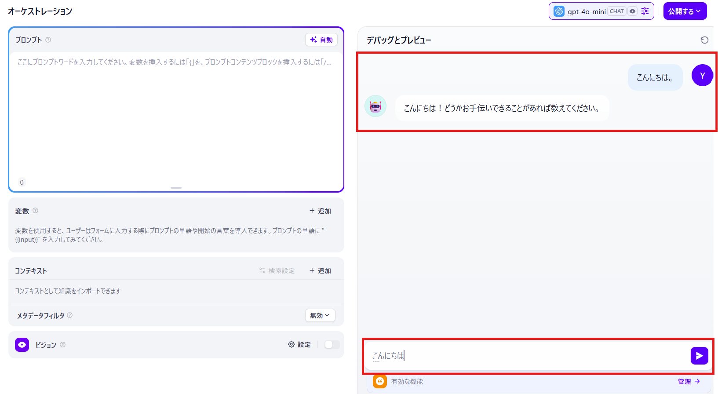Open ビジョン 設定 settings

click(x=299, y=345)
